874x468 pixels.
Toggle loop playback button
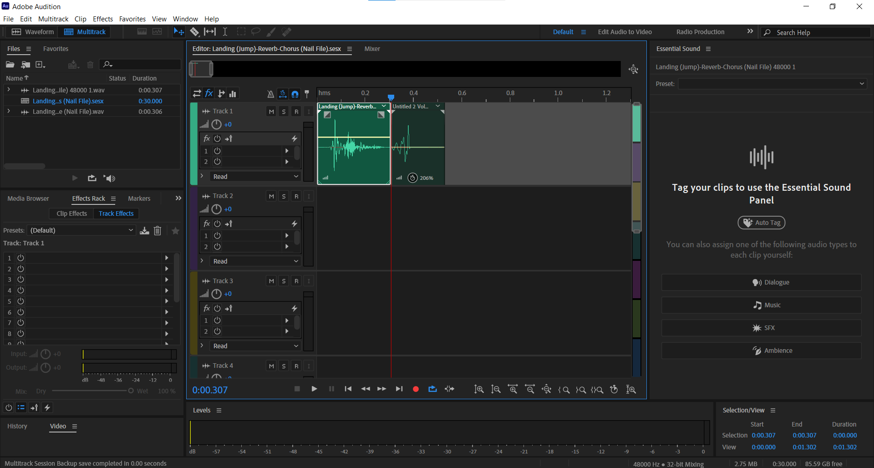click(x=432, y=389)
